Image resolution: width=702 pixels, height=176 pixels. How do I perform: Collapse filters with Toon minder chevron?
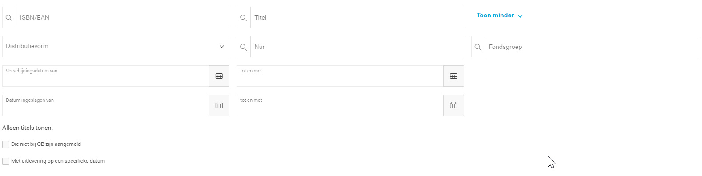pos(521,16)
